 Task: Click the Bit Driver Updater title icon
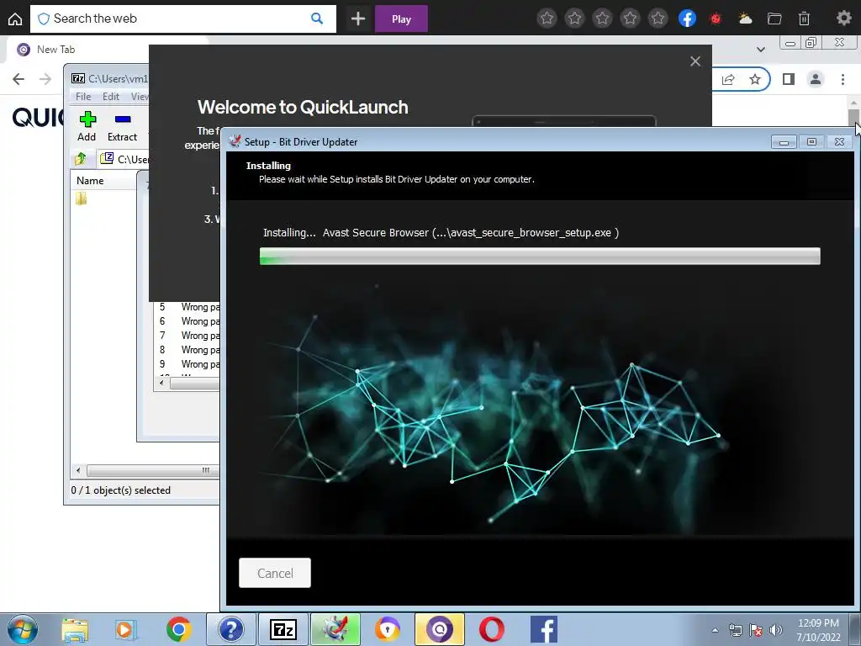tap(235, 141)
